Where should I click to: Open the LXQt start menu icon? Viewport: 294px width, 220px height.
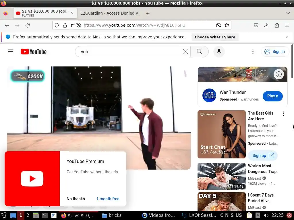pos(4,215)
